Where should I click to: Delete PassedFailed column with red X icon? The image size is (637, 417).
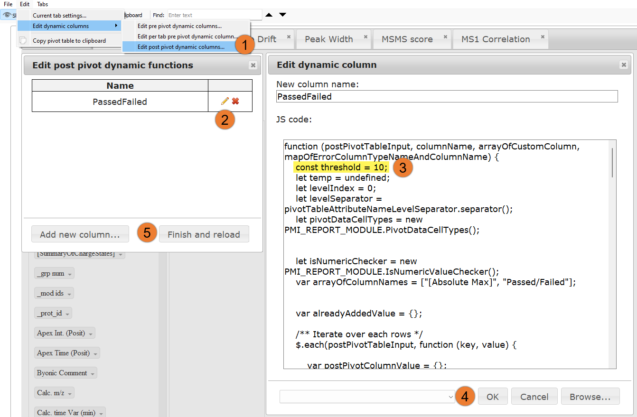coord(235,101)
